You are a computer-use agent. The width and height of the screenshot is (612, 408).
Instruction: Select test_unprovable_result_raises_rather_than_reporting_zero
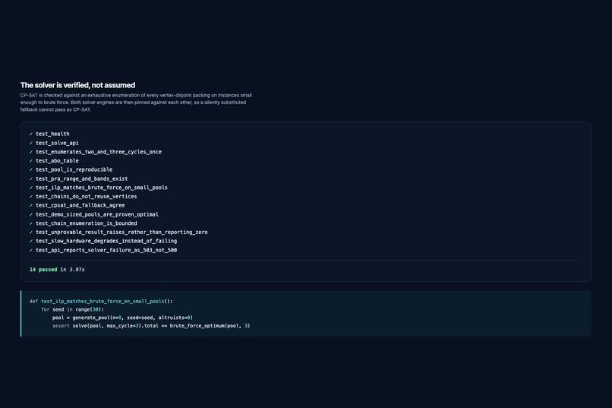click(x=118, y=232)
